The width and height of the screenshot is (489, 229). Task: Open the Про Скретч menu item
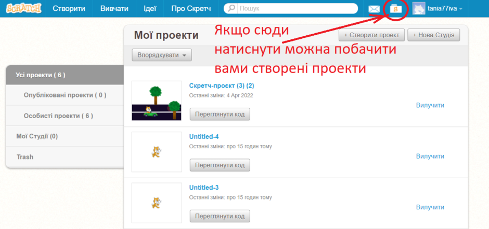tap(191, 9)
